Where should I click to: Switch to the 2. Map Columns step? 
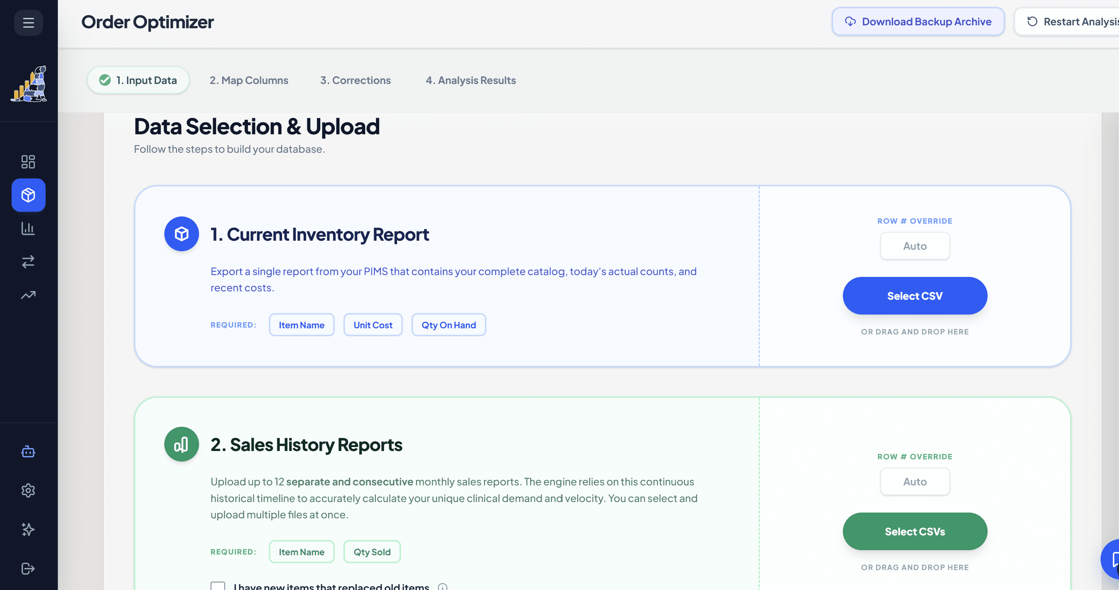(x=249, y=80)
